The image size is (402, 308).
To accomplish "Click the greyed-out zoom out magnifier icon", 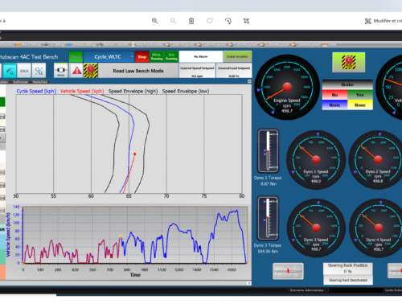I will pos(173,21).
